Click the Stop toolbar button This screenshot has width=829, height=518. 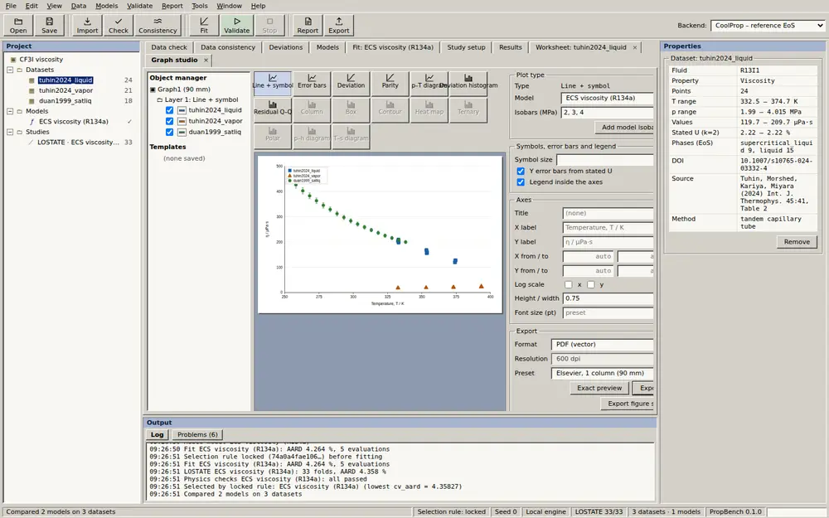point(269,26)
